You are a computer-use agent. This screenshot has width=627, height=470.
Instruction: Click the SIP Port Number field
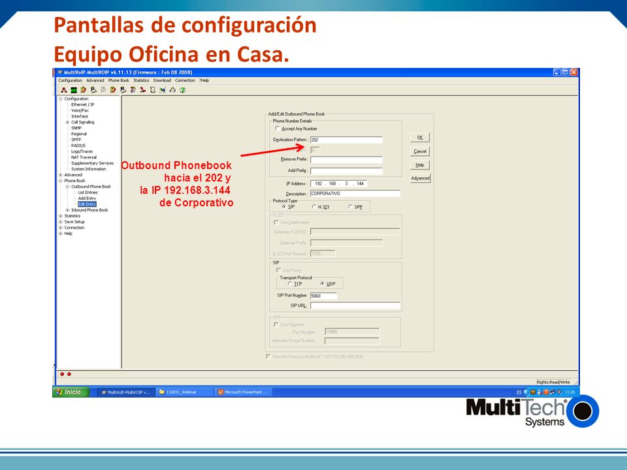pyautogui.click(x=323, y=296)
